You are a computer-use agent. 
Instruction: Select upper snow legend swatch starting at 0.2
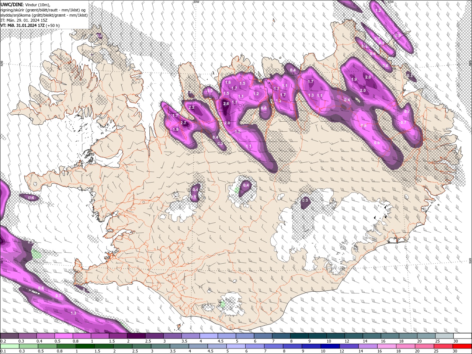(x=10, y=336)
